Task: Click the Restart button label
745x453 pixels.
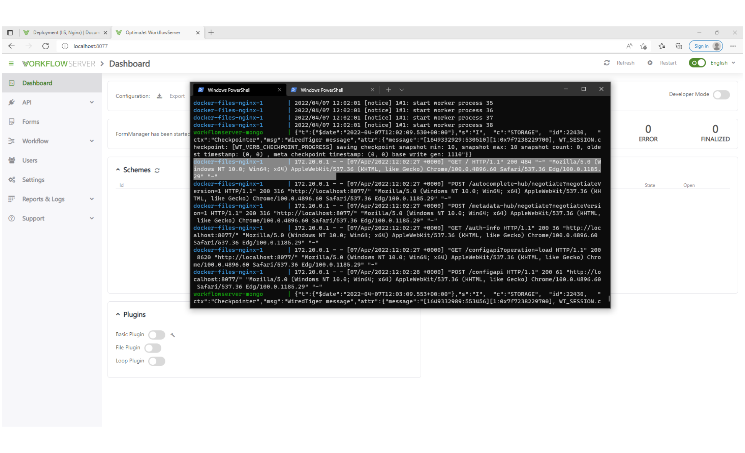Action: tap(668, 63)
